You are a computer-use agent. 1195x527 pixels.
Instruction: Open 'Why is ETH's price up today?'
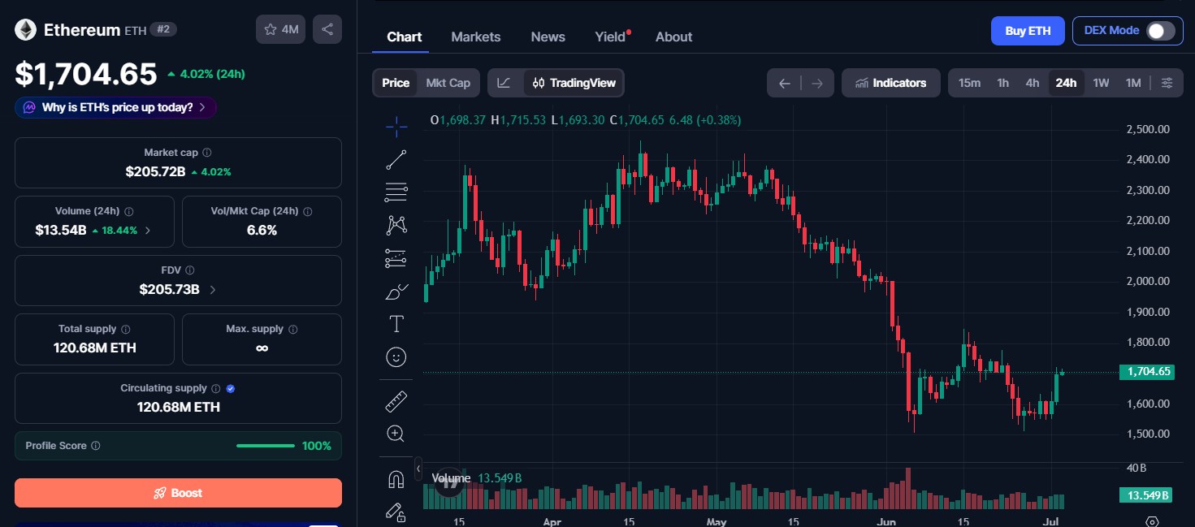[115, 107]
